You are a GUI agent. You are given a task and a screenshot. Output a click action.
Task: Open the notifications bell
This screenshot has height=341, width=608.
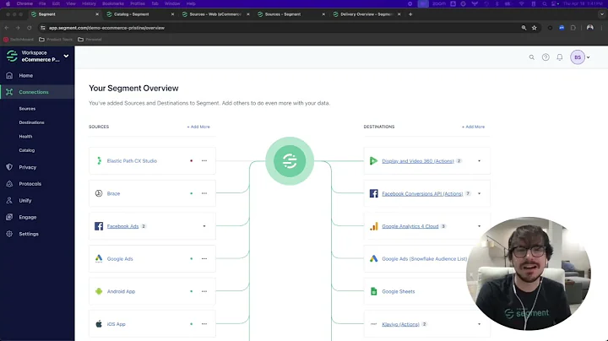[x=560, y=57]
